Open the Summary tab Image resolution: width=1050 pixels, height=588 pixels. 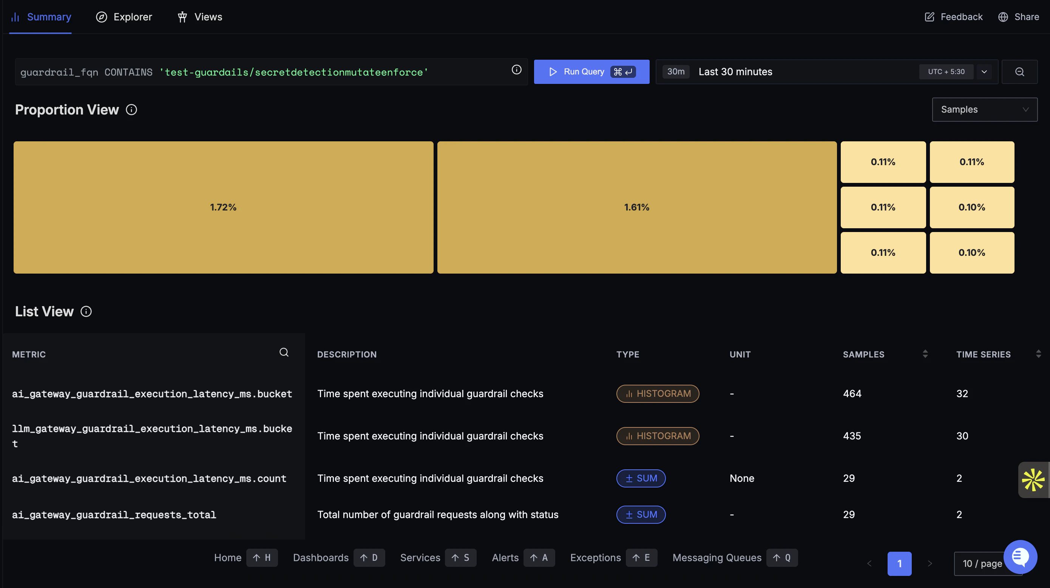click(x=41, y=17)
